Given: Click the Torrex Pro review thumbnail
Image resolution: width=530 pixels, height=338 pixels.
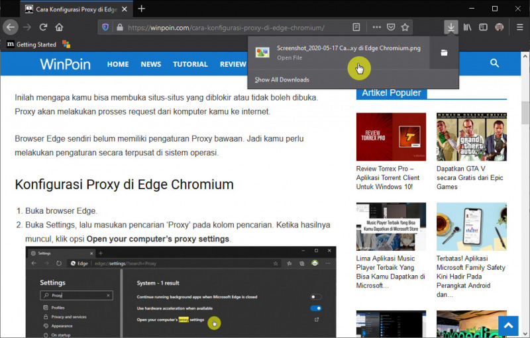Looking at the screenshot, I should coord(391,137).
